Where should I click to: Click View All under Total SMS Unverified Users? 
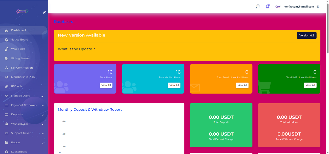click(x=310, y=85)
